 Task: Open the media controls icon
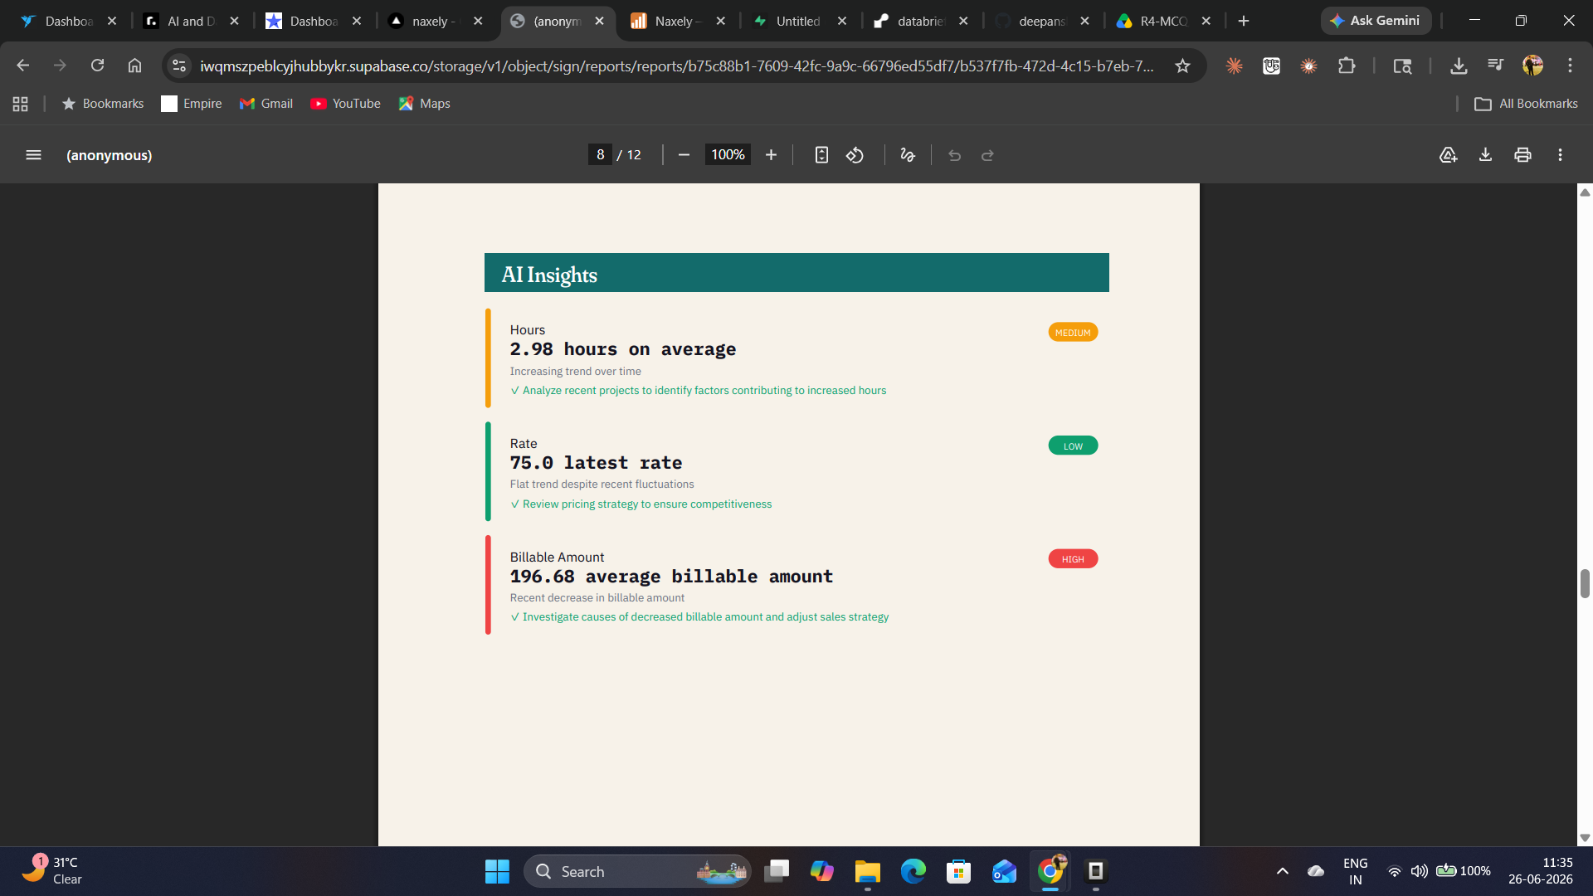tap(1496, 66)
